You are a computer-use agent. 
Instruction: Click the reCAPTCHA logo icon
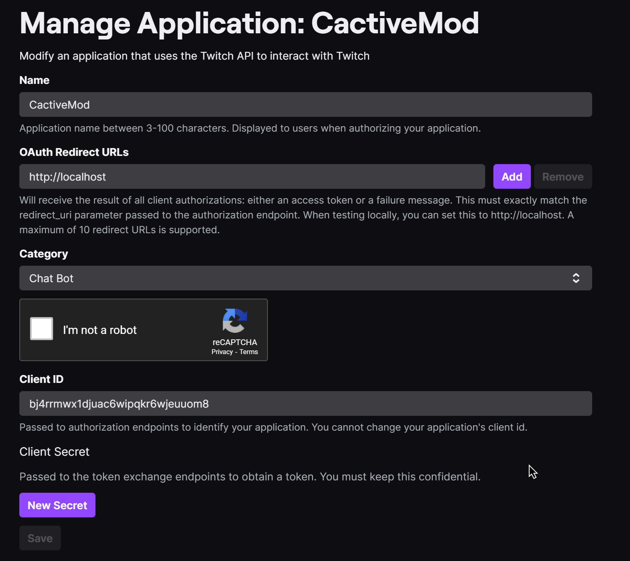[x=235, y=320]
